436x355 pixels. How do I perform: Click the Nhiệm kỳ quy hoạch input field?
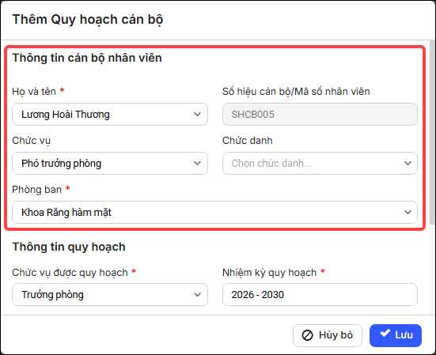(x=320, y=294)
